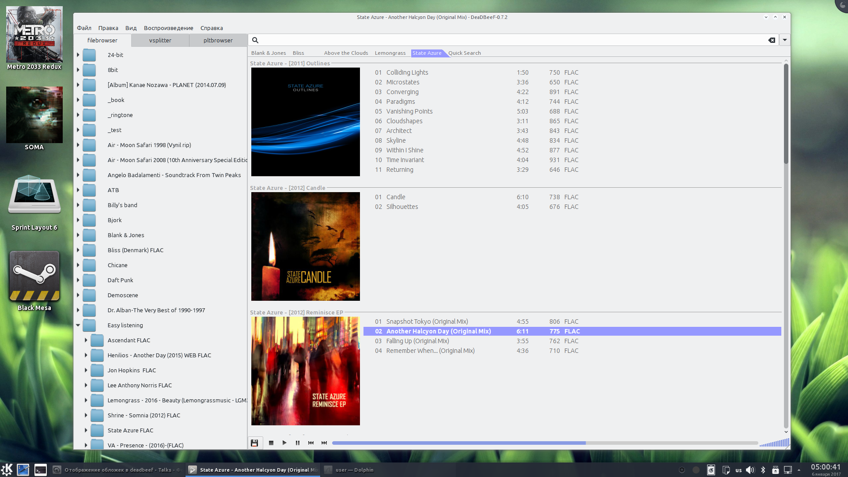Click the search input field

pos(512,40)
